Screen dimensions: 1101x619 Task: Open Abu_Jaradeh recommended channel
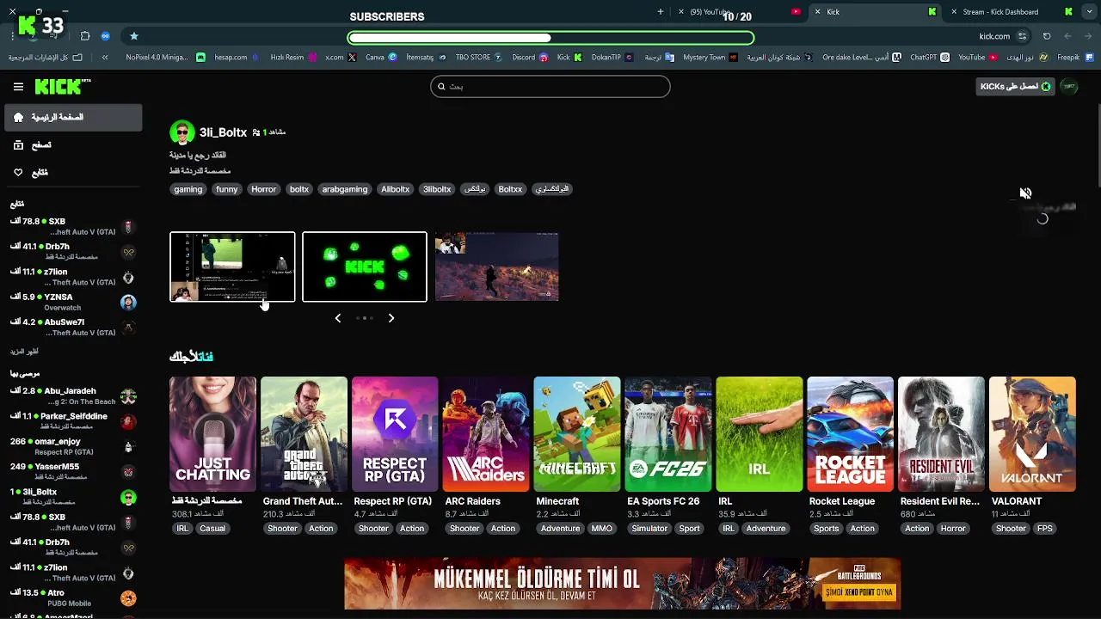73,396
